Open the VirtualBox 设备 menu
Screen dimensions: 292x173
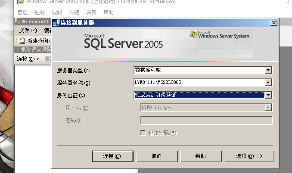tap(91, 12)
